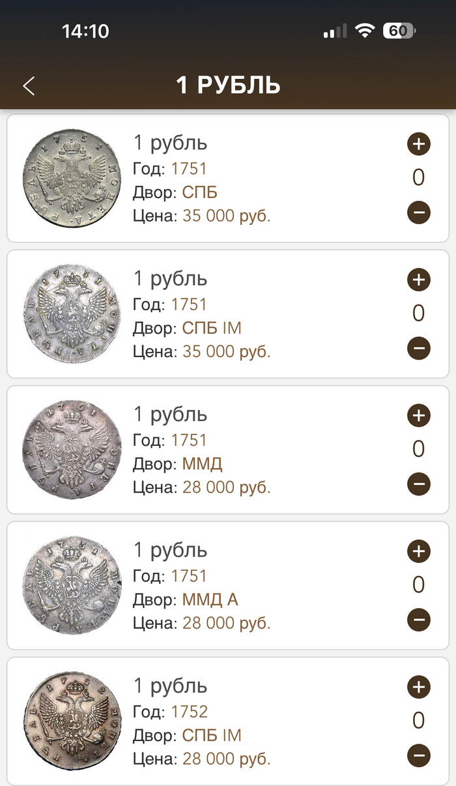This screenshot has width=456, height=786.
Task: Decrease quantity for 1751 СПБ ruble
Action: click(x=419, y=212)
